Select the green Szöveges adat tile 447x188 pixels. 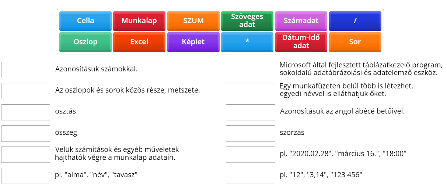247,21
